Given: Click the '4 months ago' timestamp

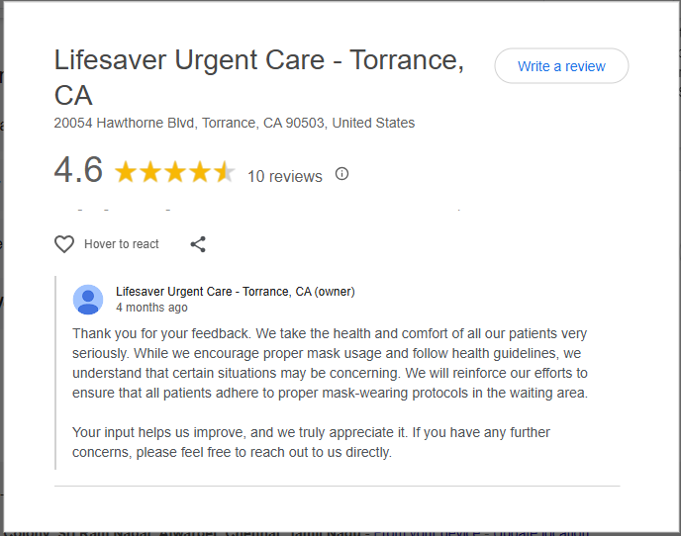Looking at the screenshot, I should (x=151, y=308).
